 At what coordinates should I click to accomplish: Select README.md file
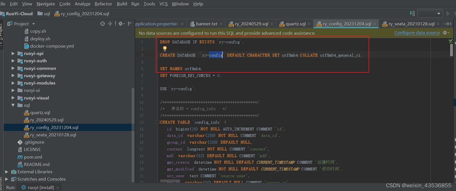click(37, 164)
